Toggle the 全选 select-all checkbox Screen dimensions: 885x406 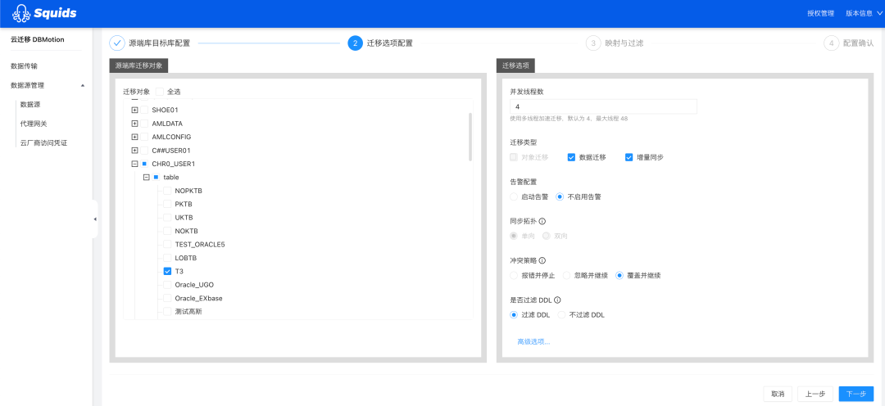[x=160, y=92]
